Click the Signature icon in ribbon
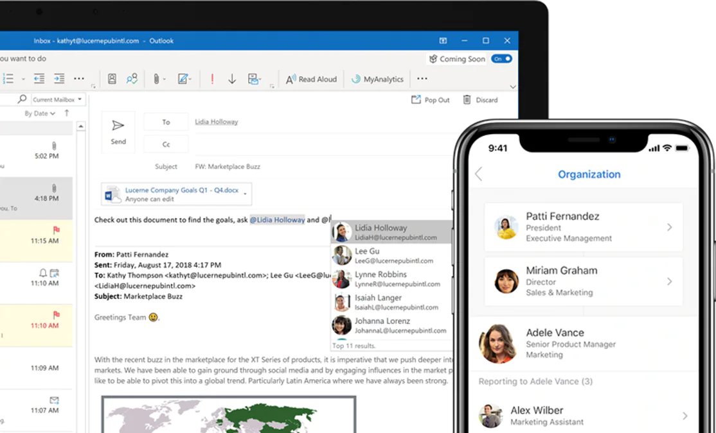 pyautogui.click(x=183, y=79)
